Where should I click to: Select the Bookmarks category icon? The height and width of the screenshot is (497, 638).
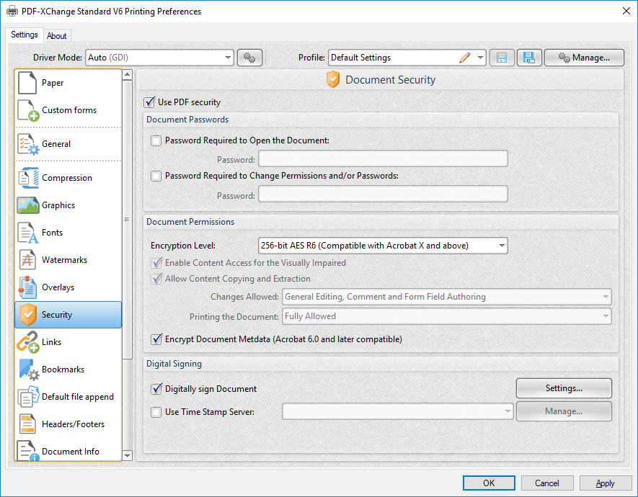[x=28, y=370]
